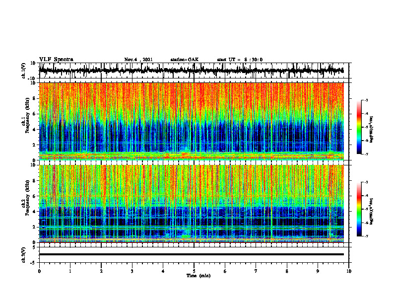Click the ch.2 'Frequency (kHz)' axis label
This screenshot has height=304, width=393.
[27, 198]
